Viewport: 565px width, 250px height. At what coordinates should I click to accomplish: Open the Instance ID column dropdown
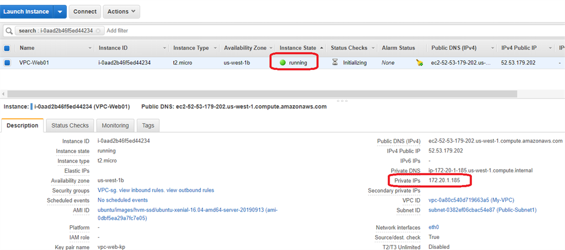(164, 48)
